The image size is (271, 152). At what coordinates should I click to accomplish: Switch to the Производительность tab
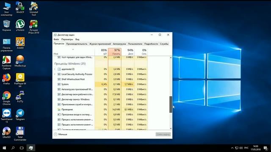(77, 44)
